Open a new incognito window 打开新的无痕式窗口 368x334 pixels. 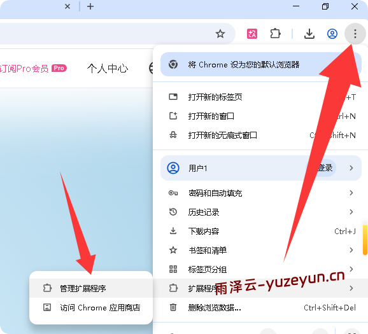[x=261, y=136]
